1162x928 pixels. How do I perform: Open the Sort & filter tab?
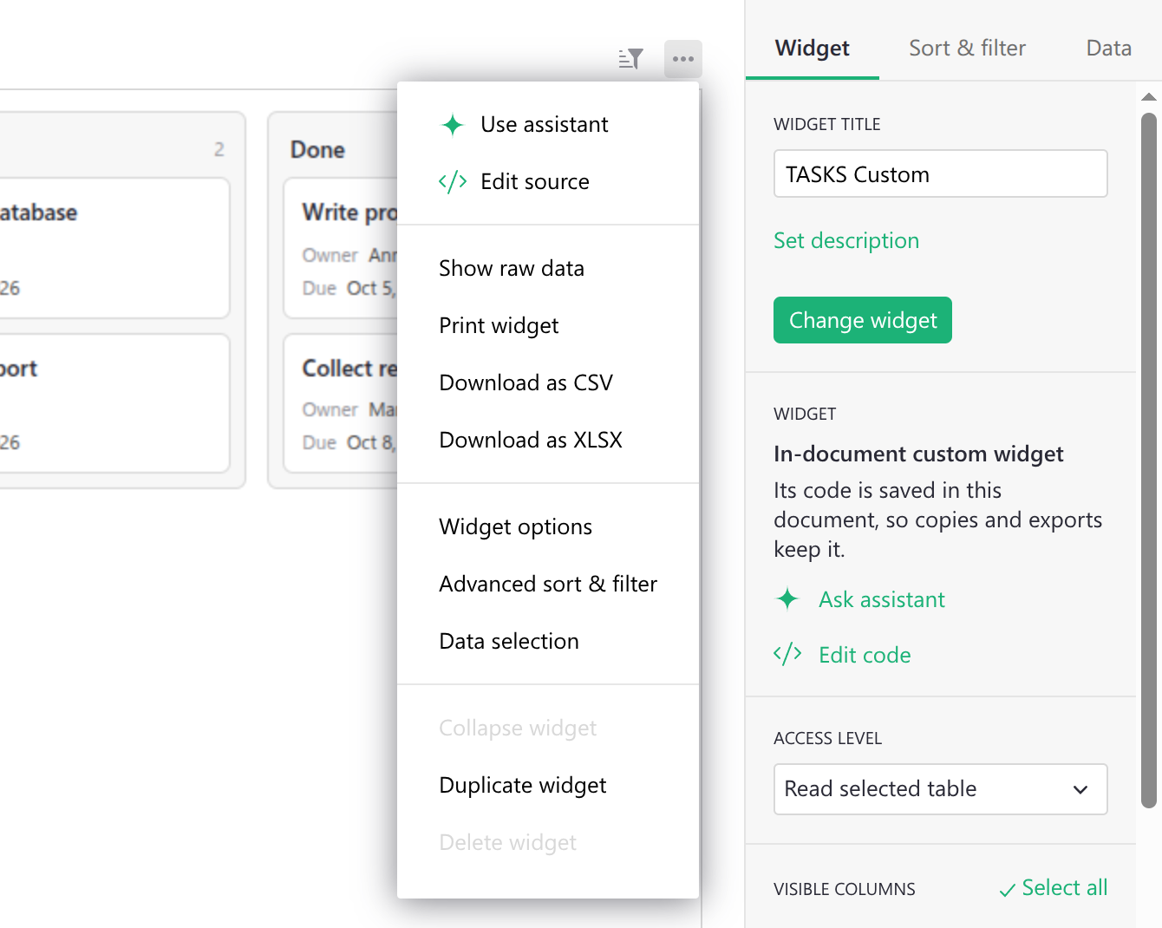(967, 49)
